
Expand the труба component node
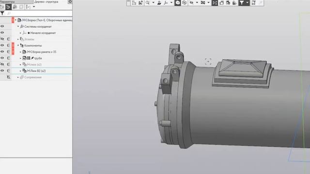click(x=20, y=58)
